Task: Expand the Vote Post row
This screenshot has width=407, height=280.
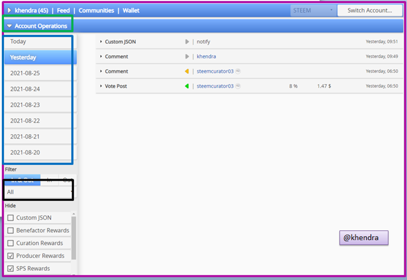Action: tap(101, 86)
